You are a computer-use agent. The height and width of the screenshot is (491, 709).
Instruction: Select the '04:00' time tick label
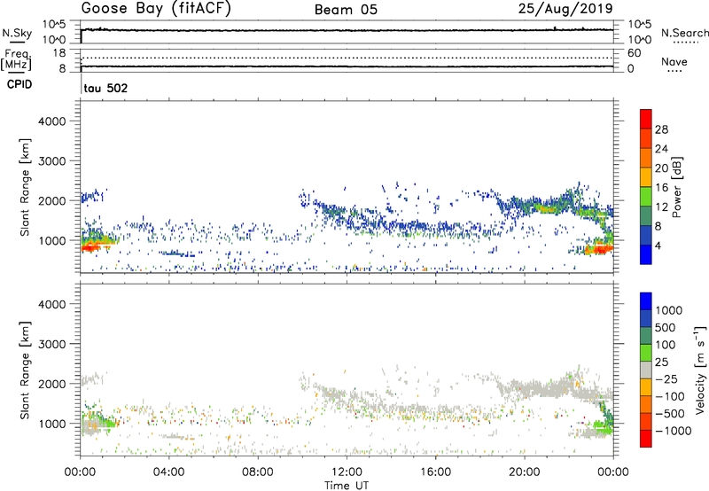coord(169,472)
